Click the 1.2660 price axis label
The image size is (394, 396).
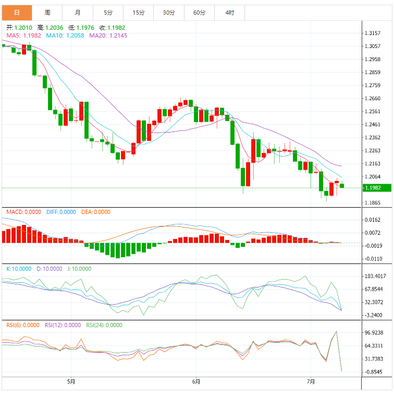tap(373, 98)
